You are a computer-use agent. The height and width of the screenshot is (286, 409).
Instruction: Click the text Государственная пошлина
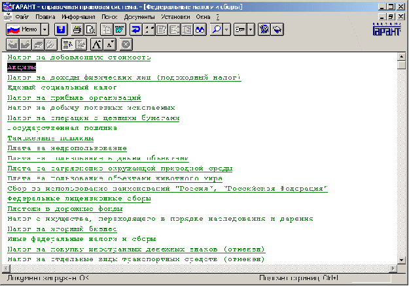point(62,128)
